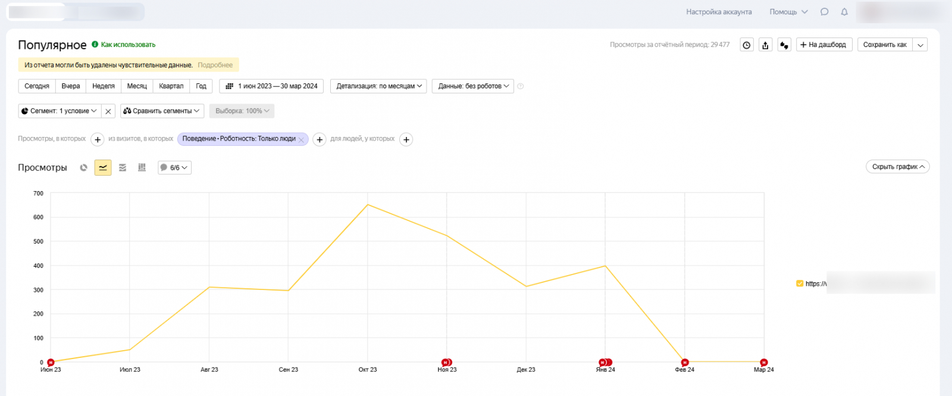Click the thumbs up/down feedback icon
The height and width of the screenshot is (396, 952).
tap(784, 45)
